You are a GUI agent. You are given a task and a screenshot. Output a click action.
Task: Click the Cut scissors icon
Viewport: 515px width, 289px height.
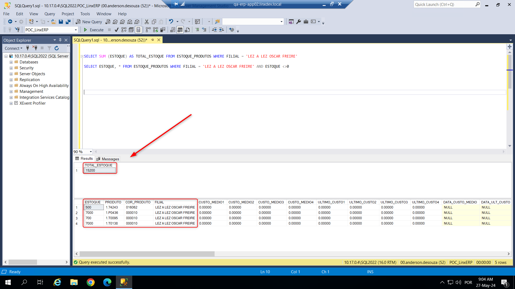(146, 22)
